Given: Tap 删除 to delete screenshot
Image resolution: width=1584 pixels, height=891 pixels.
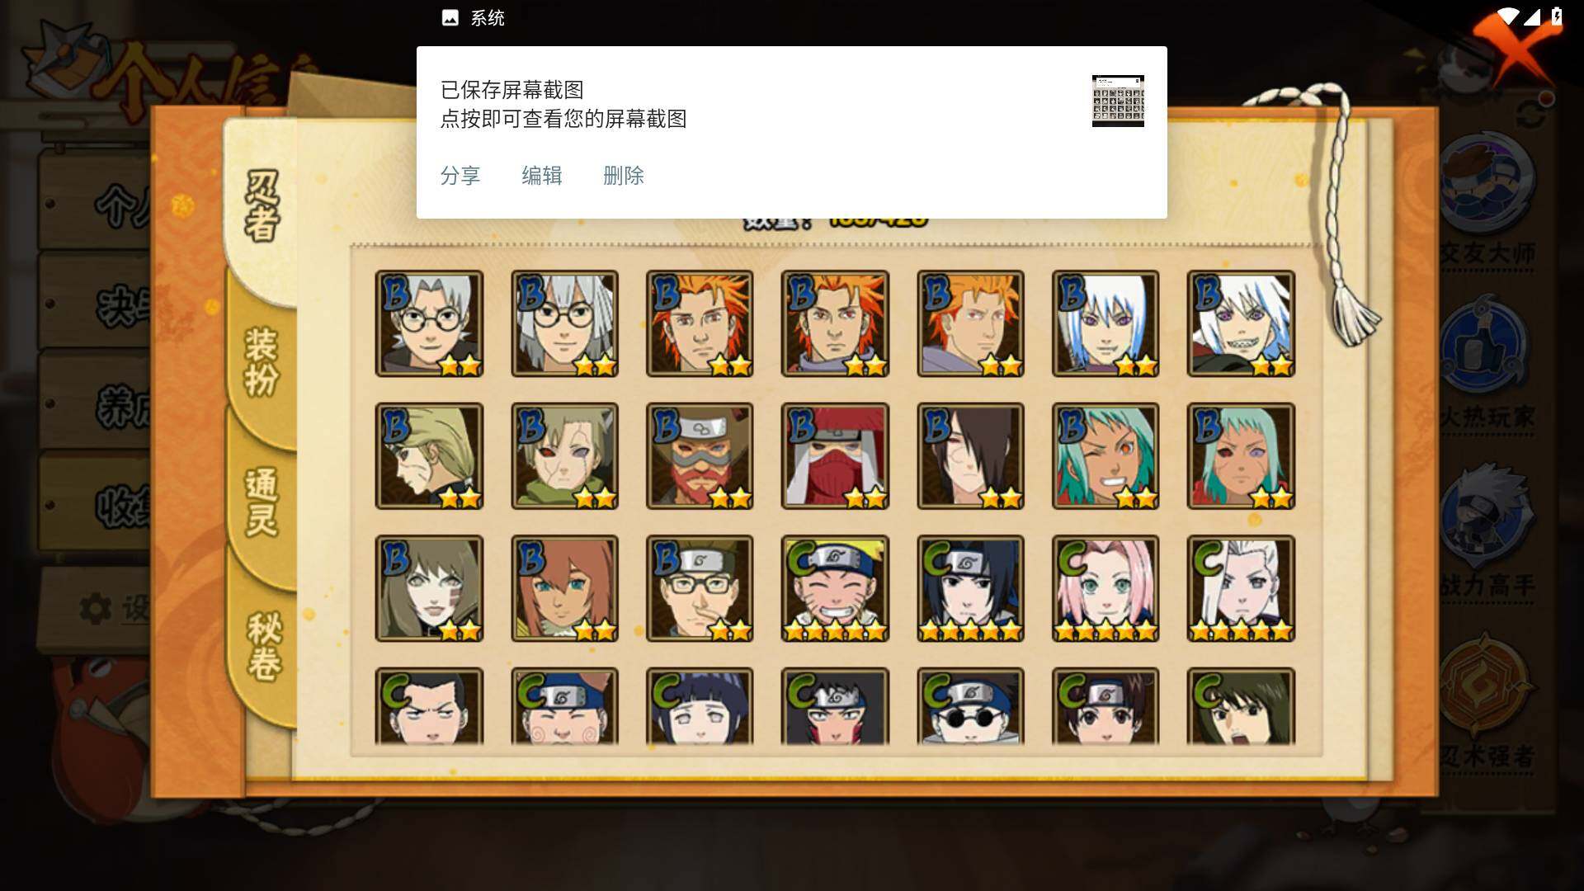Looking at the screenshot, I should point(624,176).
